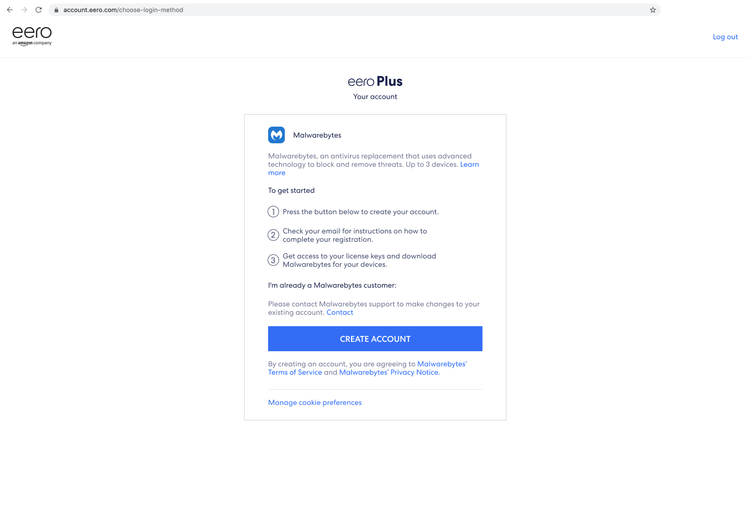751x531 pixels.
Task: Log out of the eero account
Action: pyautogui.click(x=725, y=37)
